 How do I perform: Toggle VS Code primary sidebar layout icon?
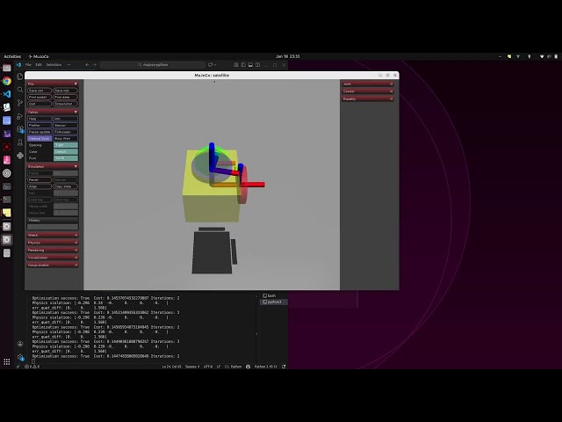coord(243,64)
